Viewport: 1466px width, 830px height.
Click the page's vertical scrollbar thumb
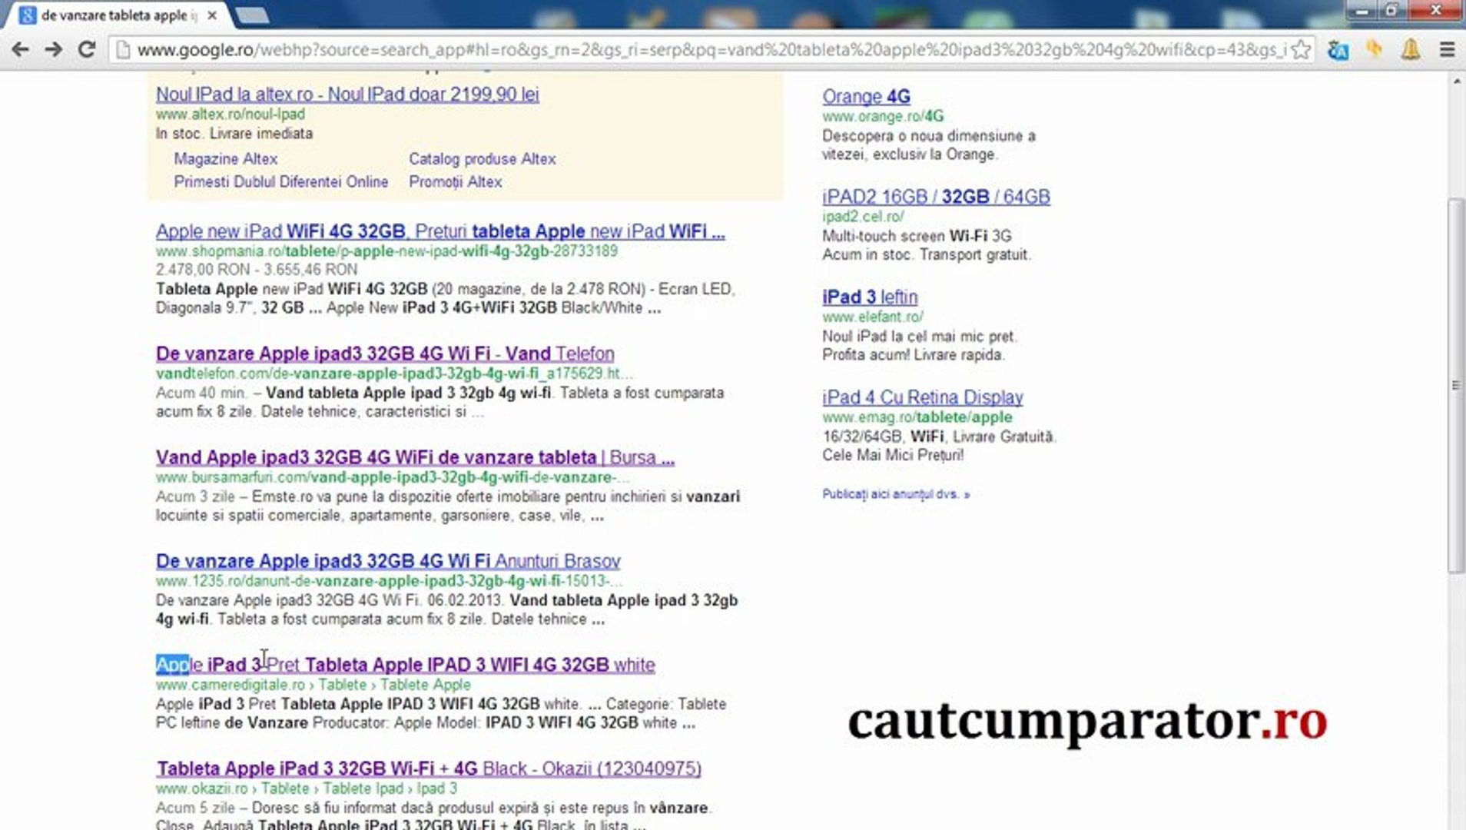pos(1456,384)
